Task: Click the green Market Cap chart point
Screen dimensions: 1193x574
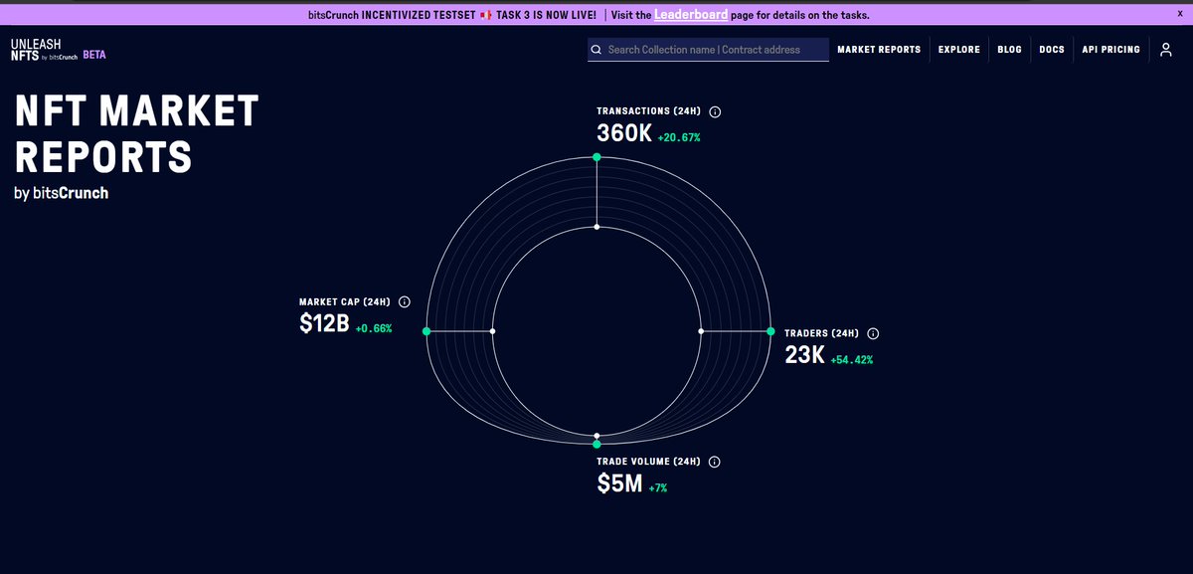Action: pos(426,331)
